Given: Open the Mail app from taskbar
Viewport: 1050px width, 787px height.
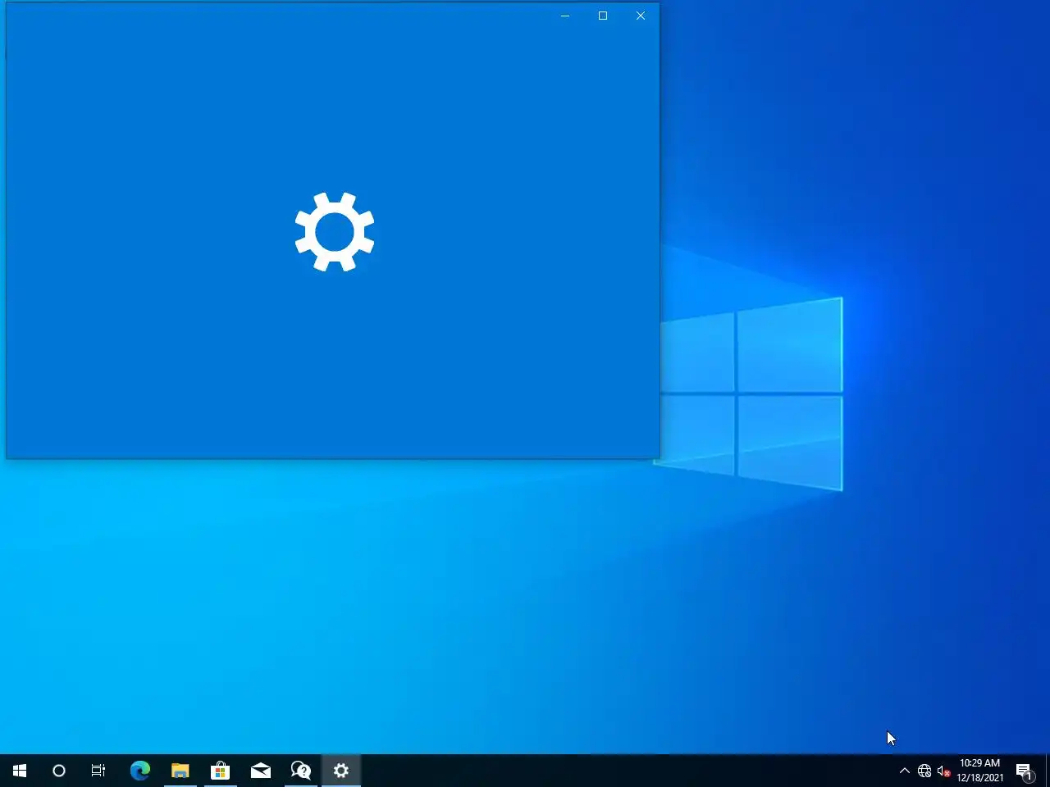Looking at the screenshot, I should [261, 771].
